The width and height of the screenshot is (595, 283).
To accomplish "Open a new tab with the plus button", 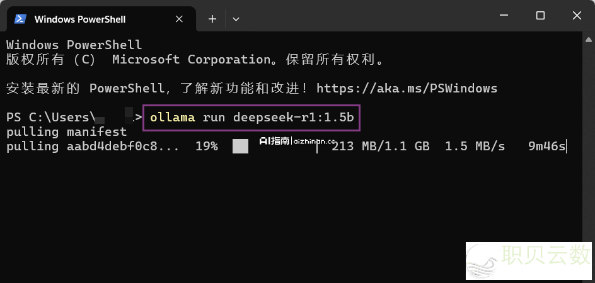I will (212, 19).
